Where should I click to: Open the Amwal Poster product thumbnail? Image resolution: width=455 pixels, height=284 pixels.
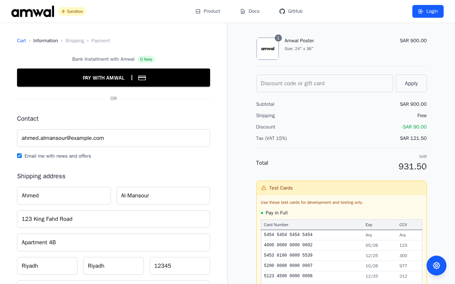coord(268,49)
